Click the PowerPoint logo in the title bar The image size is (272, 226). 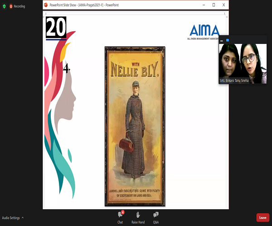pos(46,5)
